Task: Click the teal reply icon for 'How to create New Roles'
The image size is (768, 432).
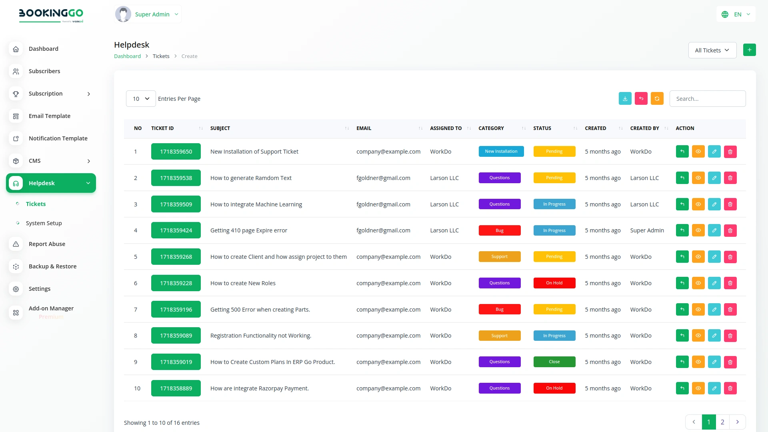Action: pyautogui.click(x=682, y=283)
